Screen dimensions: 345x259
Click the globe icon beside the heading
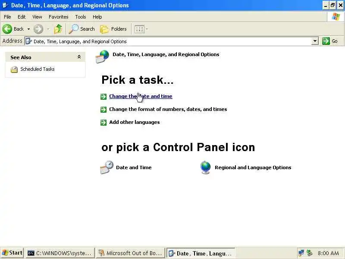[102, 57]
